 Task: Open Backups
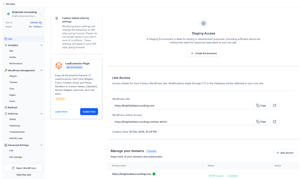coord(11,107)
